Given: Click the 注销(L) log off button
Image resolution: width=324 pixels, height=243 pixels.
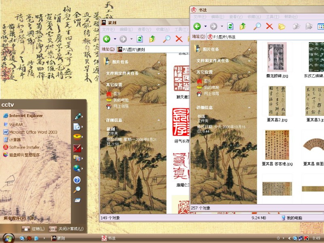Looking at the screenshot, I should [34, 229].
